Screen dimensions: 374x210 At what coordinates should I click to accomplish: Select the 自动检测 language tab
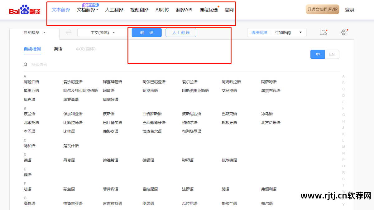pyautogui.click(x=32, y=49)
